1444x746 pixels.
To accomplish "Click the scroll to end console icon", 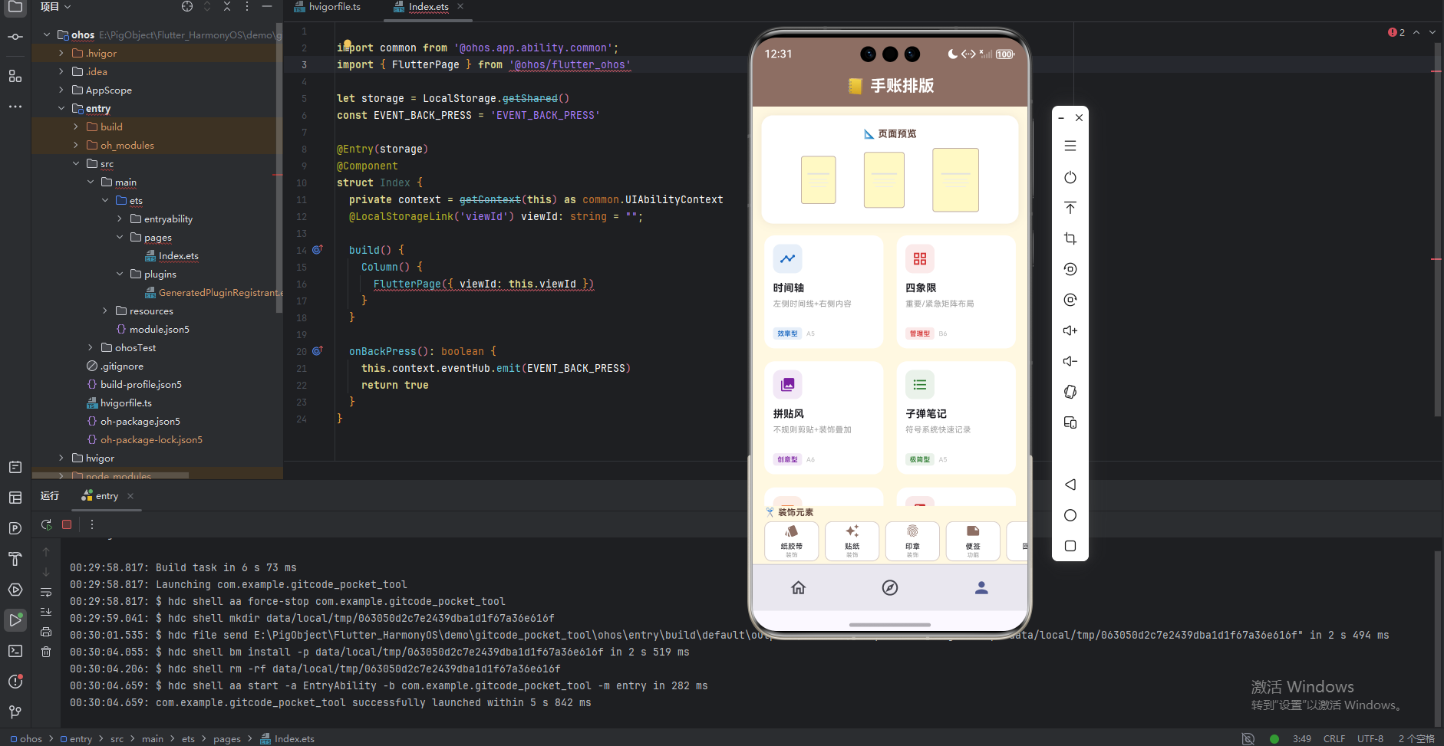I will tap(46, 612).
